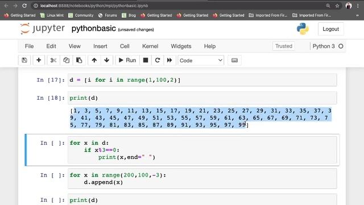Click the cell containing d.append(x)
The height and width of the screenshot is (205, 364).
[x=202, y=178]
